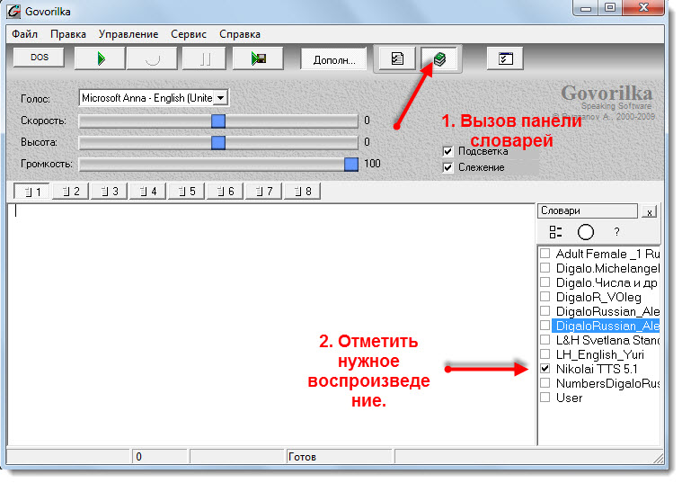Select the Nikolai TTS 5.1 list entry

tap(597, 370)
